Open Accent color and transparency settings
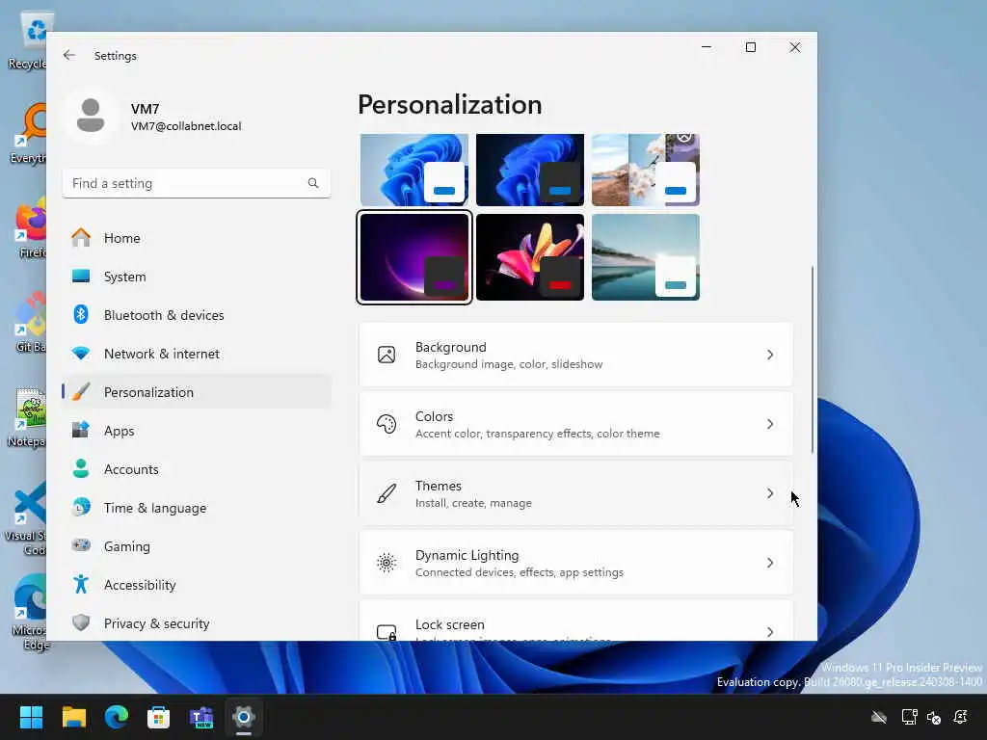The image size is (987, 740). [x=575, y=424]
